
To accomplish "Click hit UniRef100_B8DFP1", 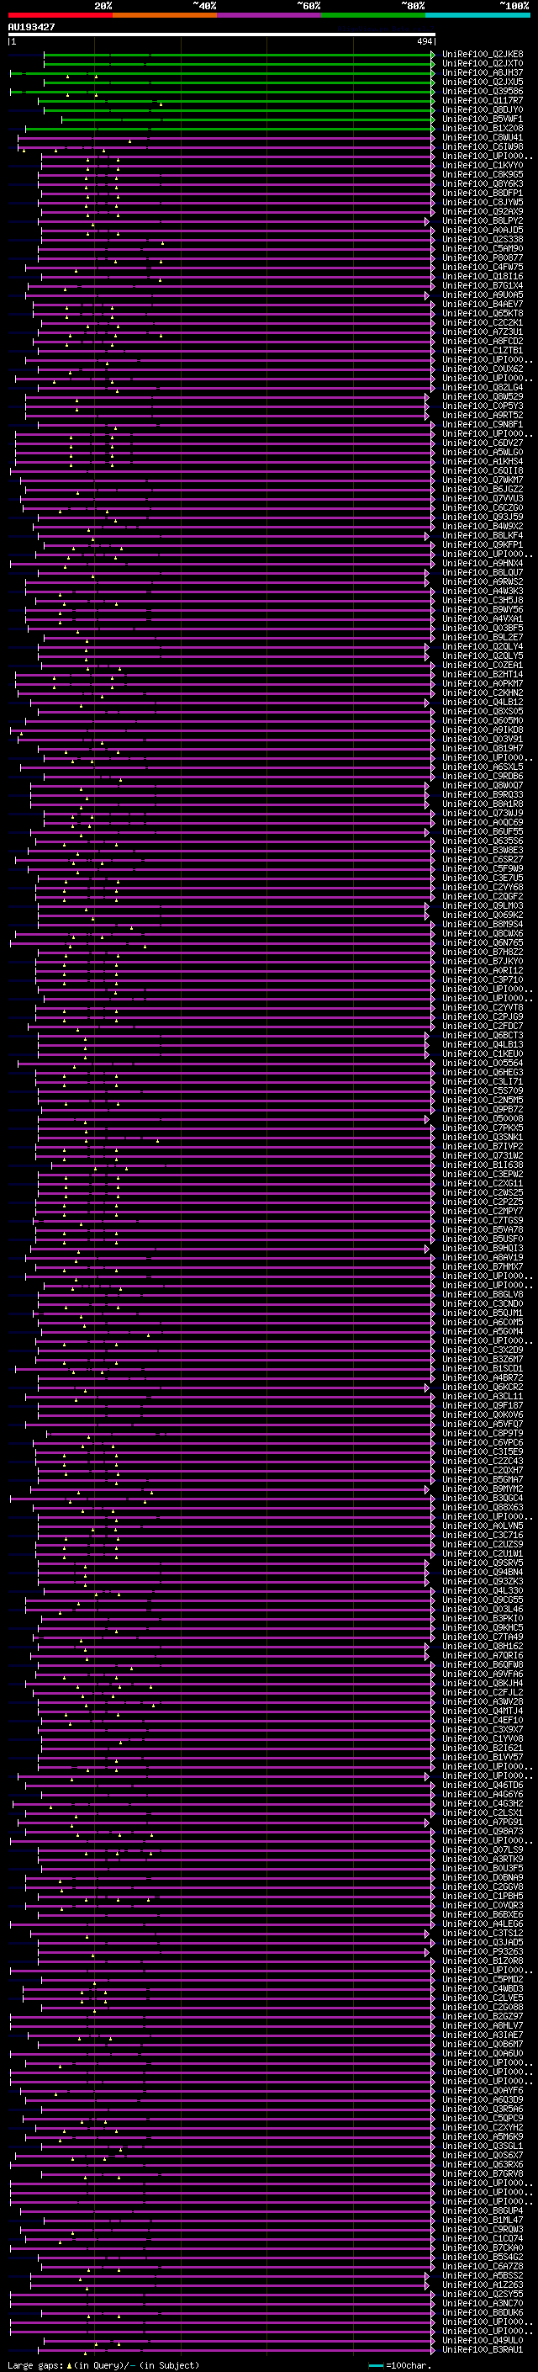I will click(483, 194).
